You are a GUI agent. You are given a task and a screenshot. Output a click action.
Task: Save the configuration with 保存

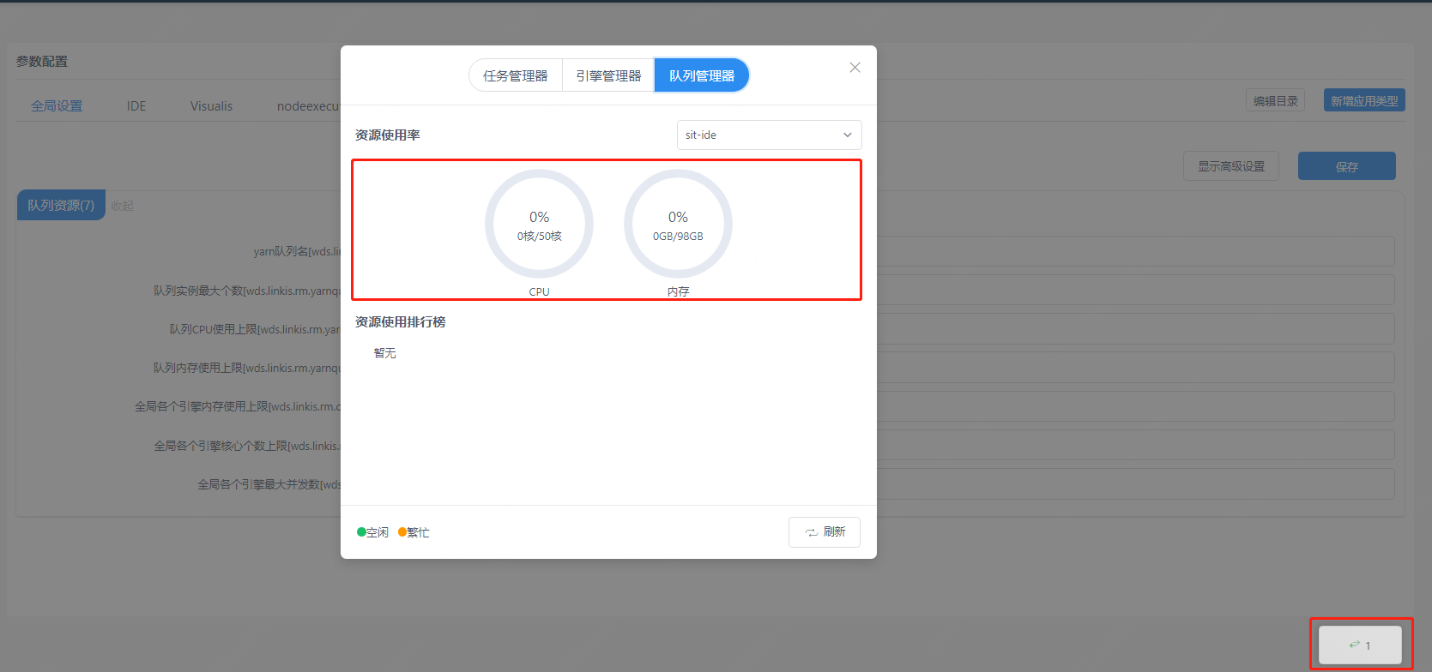(1346, 166)
